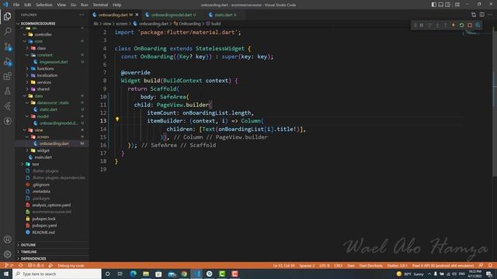Expand the functions folder

click(x=52, y=69)
